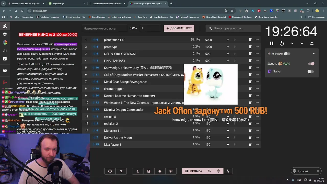327x184 pixels.
Task: Add amount to Deliver Us the Moon plus
Action: point(228,137)
